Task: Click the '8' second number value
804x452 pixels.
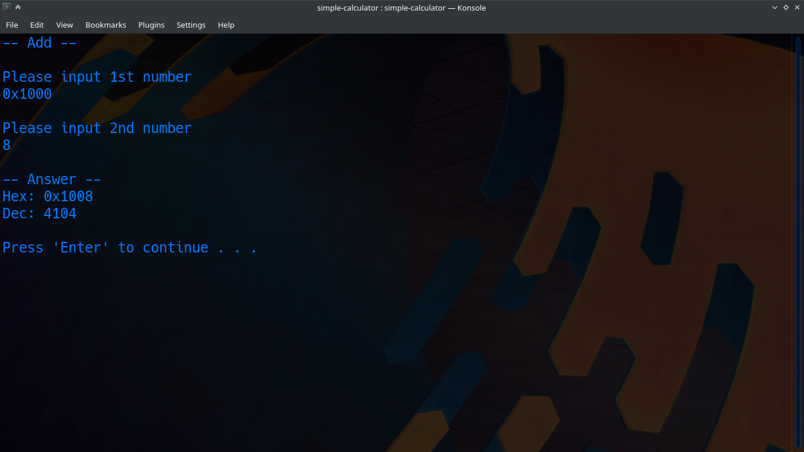Action: [6, 145]
